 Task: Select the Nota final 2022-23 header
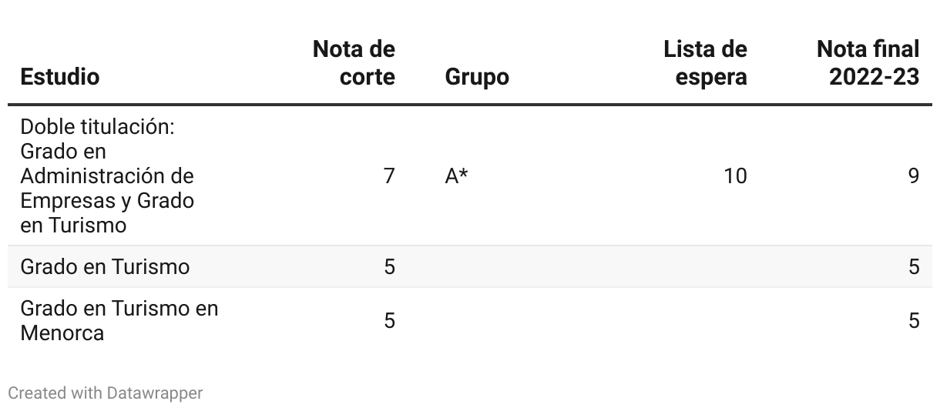tap(868, 63)
